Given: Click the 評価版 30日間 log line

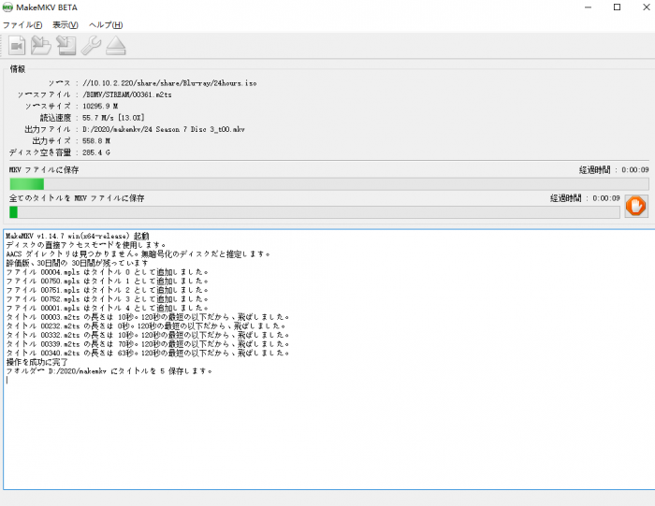Looking at the screenshot, I should 78,263.
